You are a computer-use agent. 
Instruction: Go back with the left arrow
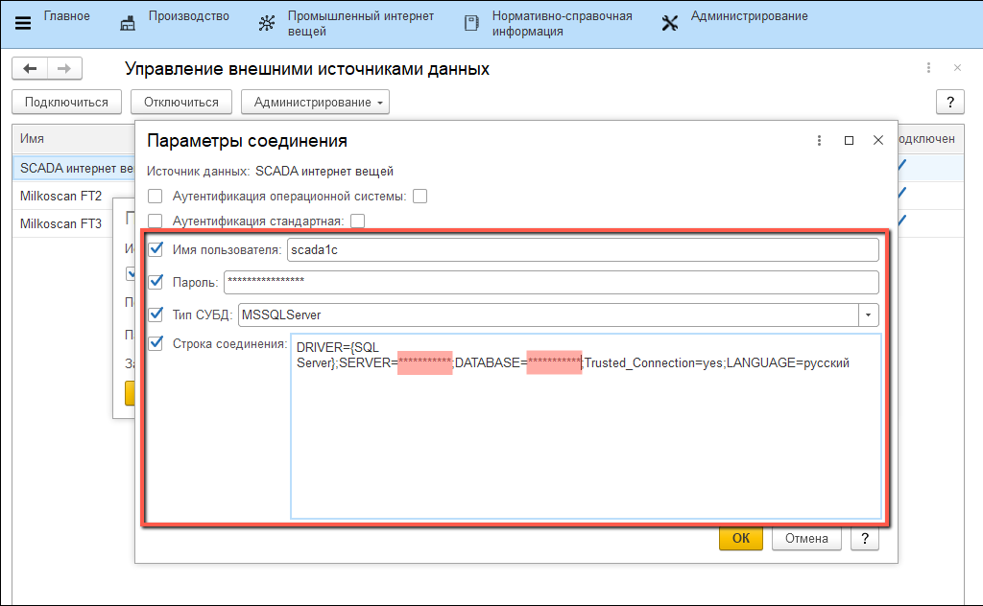30,69
